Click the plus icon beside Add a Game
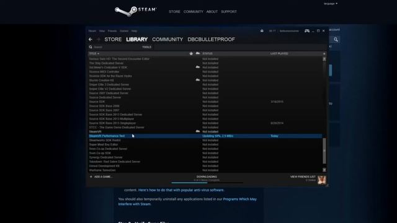 91,177
